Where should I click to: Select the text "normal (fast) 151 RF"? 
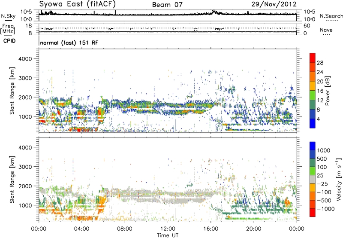(x=69, y=43)
